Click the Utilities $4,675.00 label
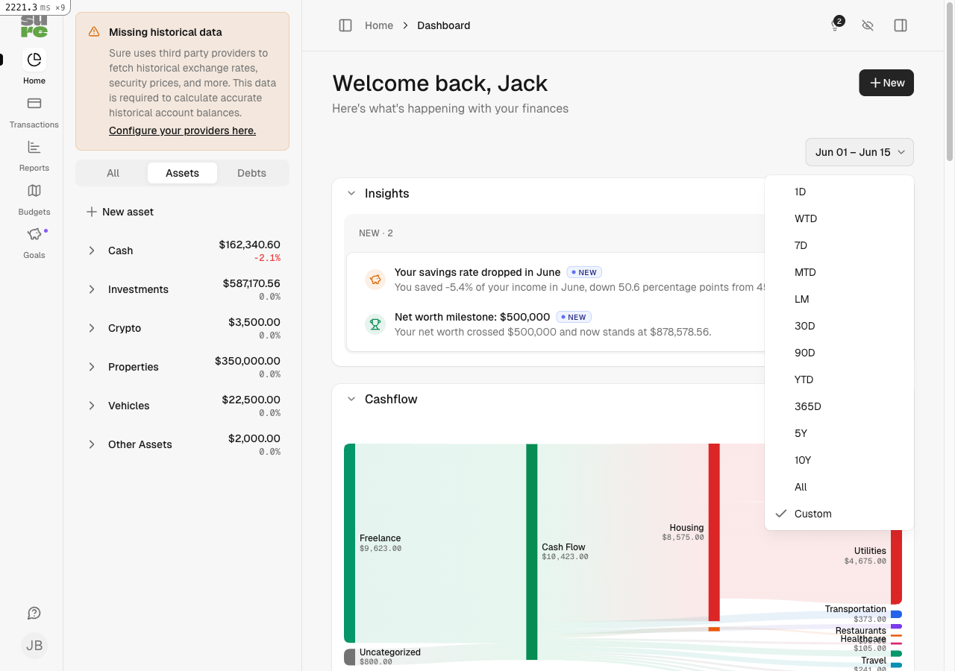Screen dimensions: 955x671 [x=865, y=555]
